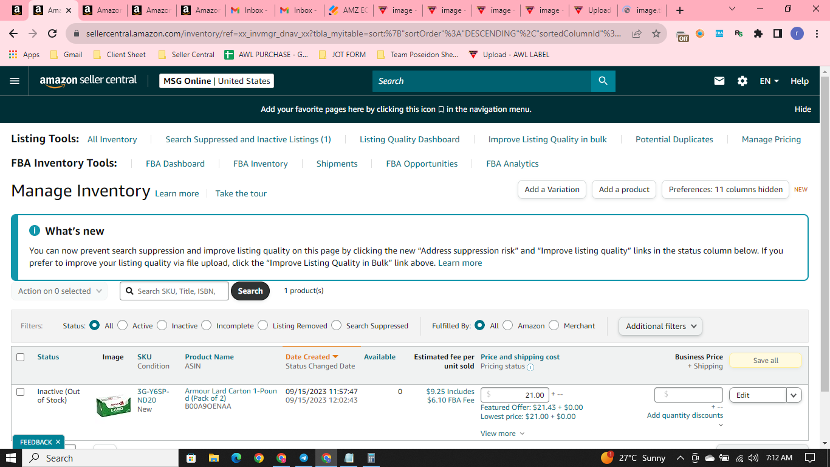Open the Manage Pricing link

coord(771,139)
